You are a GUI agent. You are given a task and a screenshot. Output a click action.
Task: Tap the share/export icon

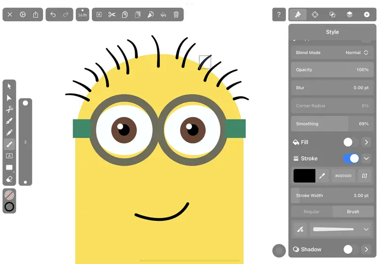click(x=36, y=14)
